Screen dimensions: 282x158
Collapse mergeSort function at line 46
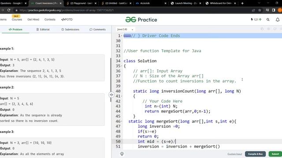point(122,122)
